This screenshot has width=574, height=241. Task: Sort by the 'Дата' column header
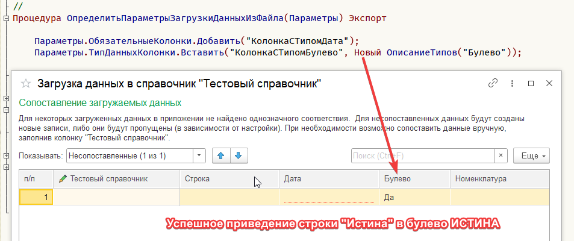(x=328, y=179)
